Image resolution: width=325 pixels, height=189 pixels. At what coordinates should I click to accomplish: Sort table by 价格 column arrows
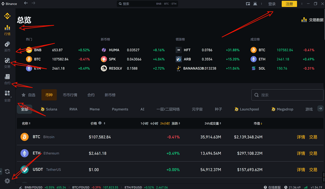(x=104, y=123)
